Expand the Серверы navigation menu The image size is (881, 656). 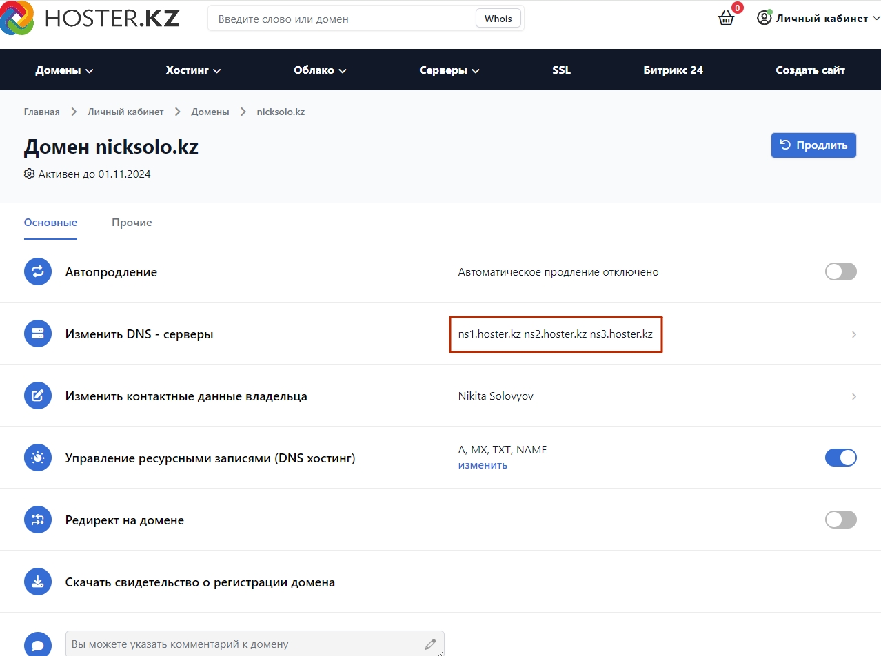point(449,70)
